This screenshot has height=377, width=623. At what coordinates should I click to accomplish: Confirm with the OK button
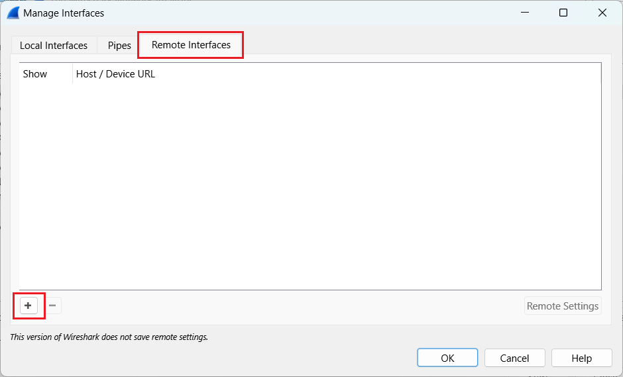click(447, 358)
